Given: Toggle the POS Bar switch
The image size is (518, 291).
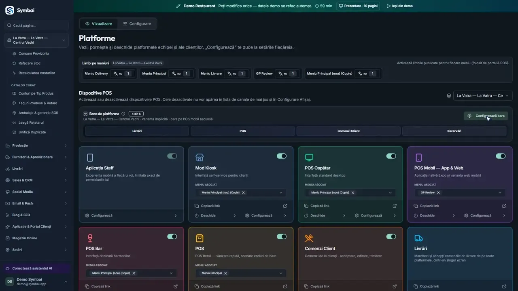Looking at the screenshot, I should (172, 236).
